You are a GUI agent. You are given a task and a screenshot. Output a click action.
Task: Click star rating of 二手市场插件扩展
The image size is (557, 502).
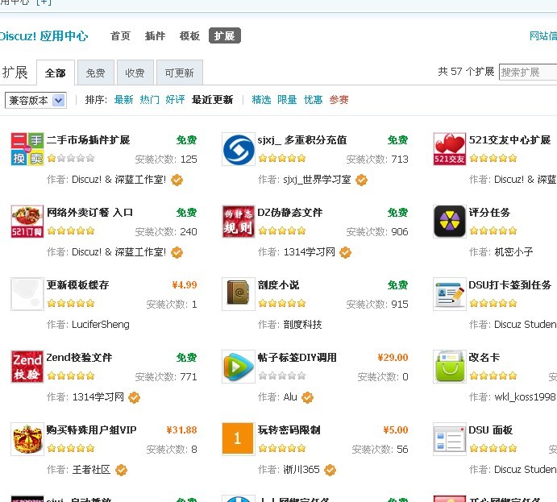[x=71, y=159]
